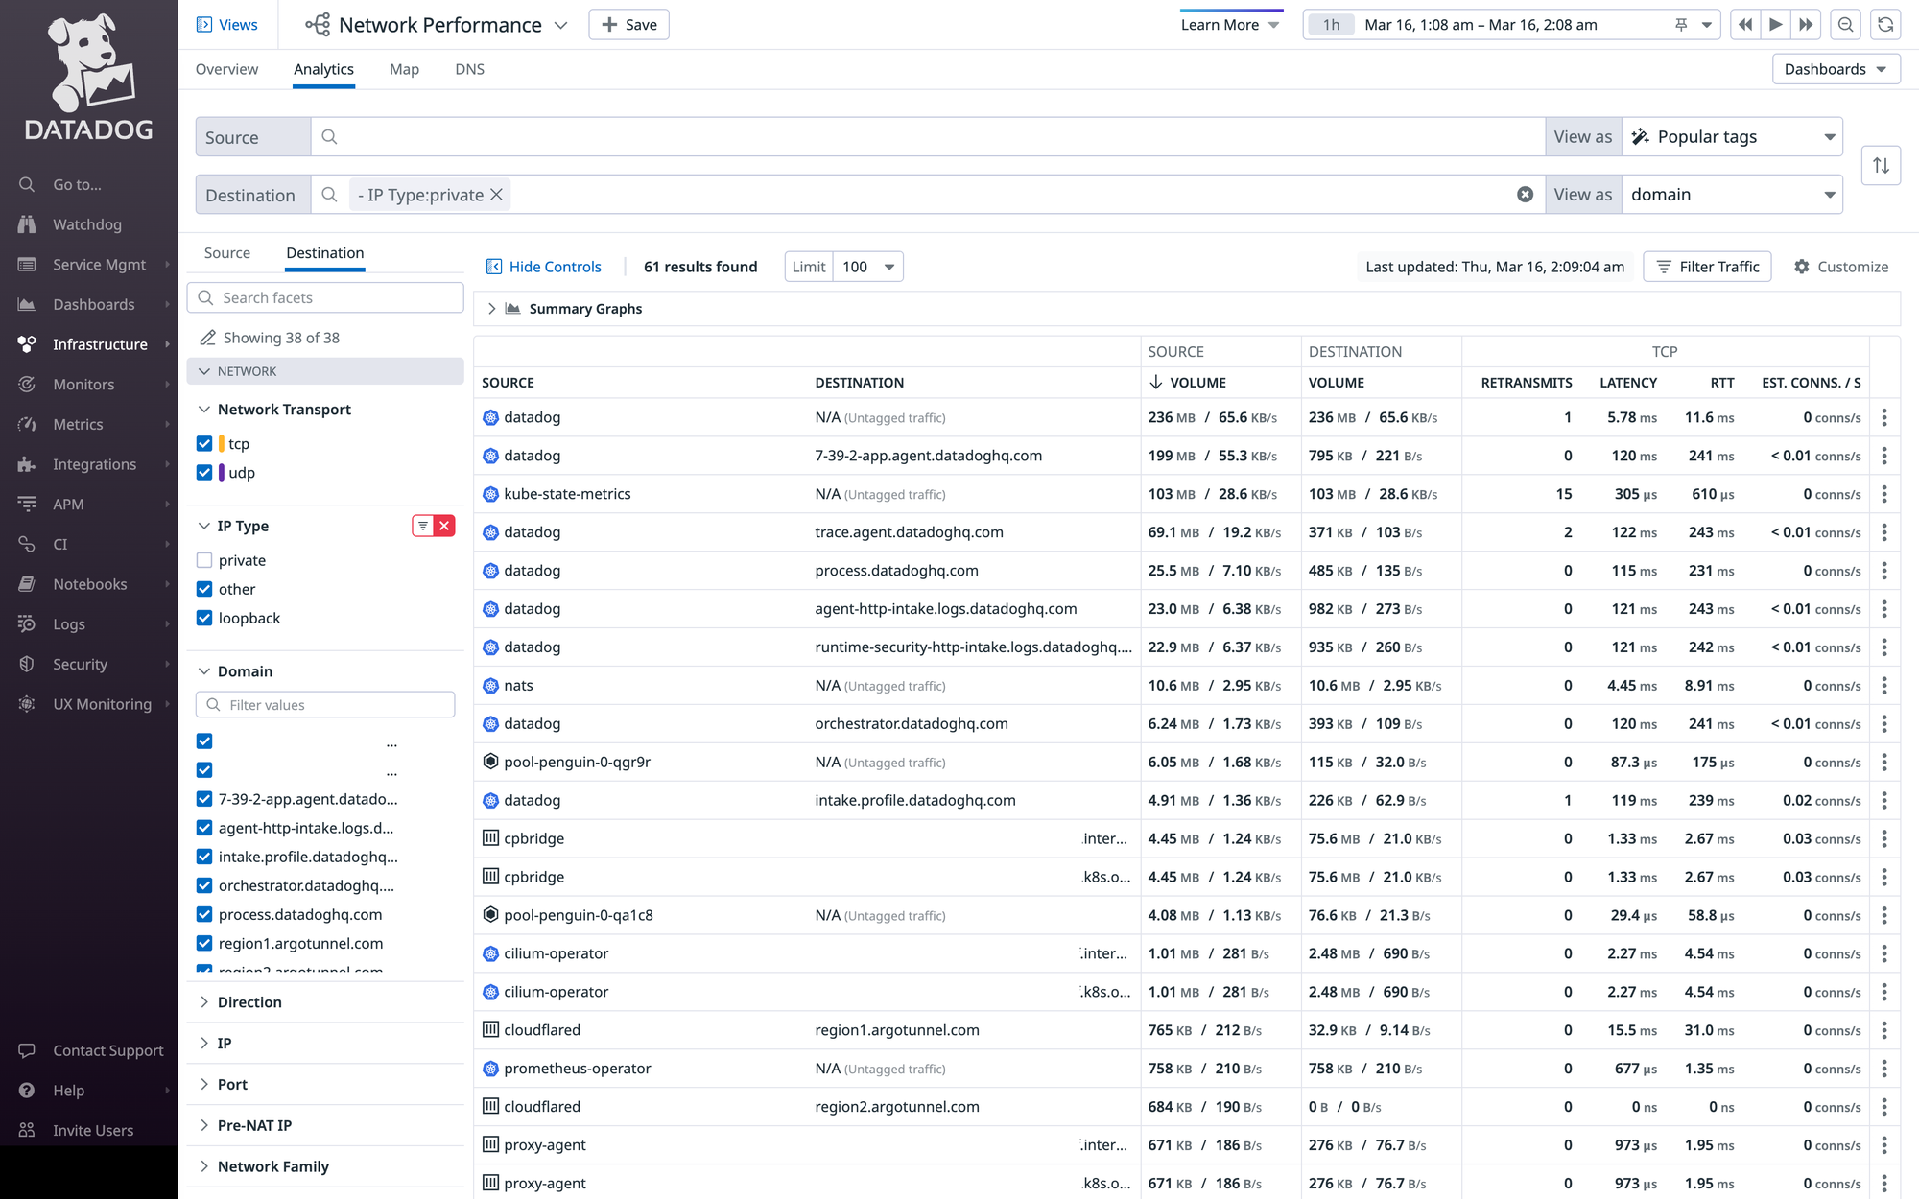Screen dimensions: 1919x1199
Task: Click the Customize gear icon
Action: [1802, 267]
